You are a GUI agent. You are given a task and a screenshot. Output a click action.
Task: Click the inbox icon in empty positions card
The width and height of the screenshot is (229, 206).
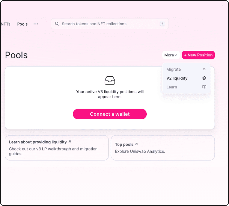(x=110, y=80)
